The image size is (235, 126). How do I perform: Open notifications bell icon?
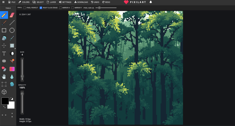tap(151, 2)
